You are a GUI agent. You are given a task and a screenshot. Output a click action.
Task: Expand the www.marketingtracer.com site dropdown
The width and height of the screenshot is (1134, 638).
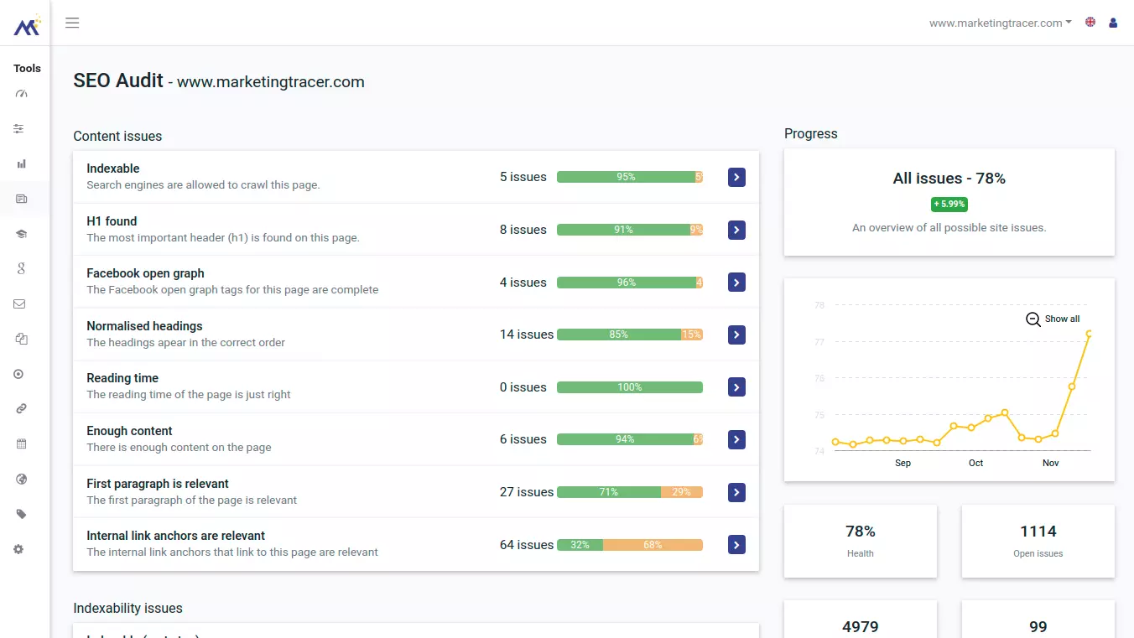tap(1000, 23)
